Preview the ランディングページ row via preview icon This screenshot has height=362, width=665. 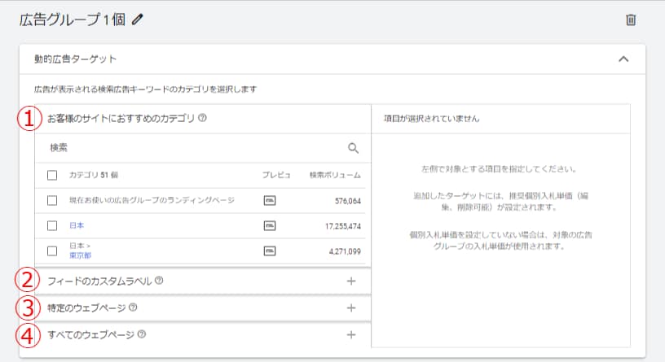click(269, 200)
